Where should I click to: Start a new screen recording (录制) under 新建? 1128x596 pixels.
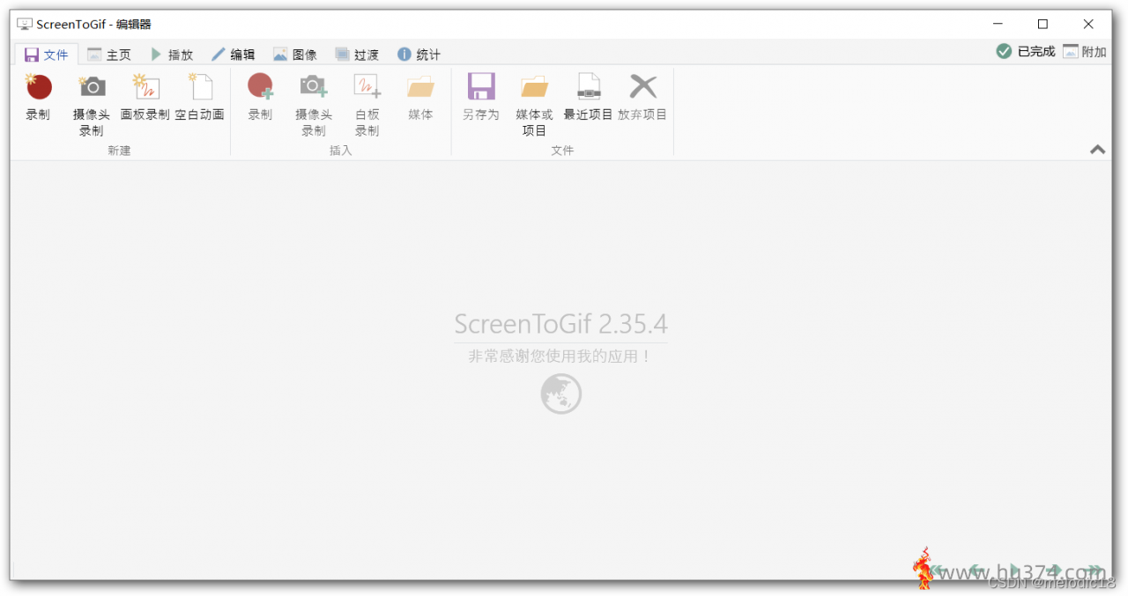click(x=38, y=98)
